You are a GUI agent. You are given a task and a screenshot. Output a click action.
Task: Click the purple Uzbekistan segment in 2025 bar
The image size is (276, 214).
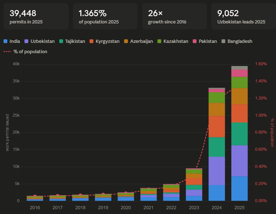[x=239, y=161]
